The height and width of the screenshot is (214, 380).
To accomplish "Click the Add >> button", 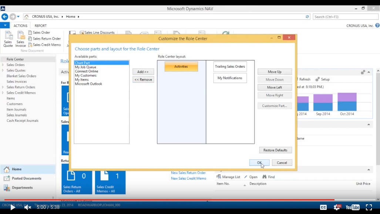I will [x=143, y=72].
